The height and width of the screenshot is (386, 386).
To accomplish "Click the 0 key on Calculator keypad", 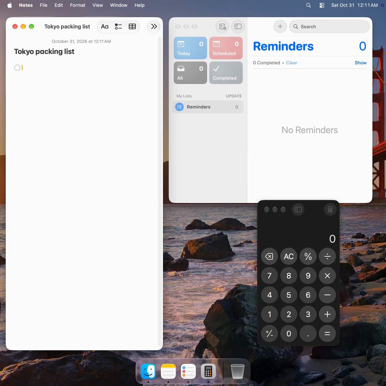I will (x=288, y=333).
